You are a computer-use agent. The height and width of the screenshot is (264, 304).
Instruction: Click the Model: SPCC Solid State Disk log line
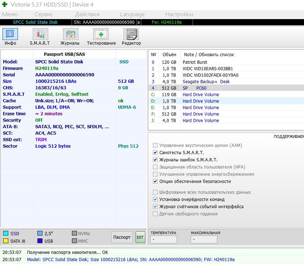(x=131, y=260)
